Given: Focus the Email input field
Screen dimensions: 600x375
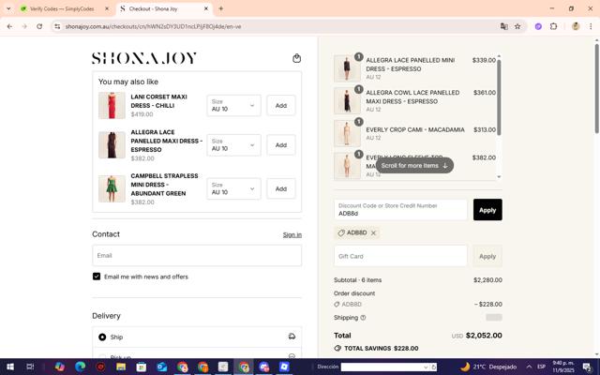Looking at the screenshot, I should (x=197, y=255).
